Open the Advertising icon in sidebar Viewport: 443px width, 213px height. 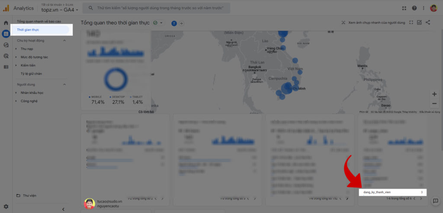(6, 56)
